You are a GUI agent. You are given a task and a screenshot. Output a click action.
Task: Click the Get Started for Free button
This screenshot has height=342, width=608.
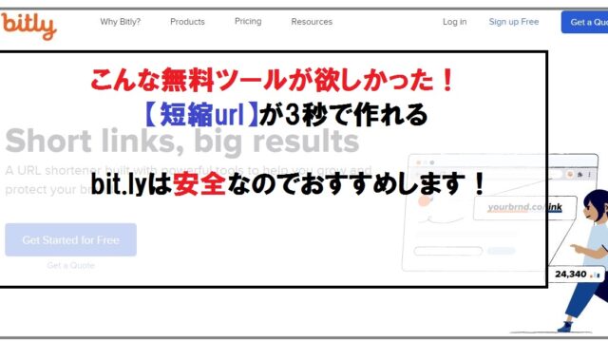pyautogui.click(x=71, y=239)
